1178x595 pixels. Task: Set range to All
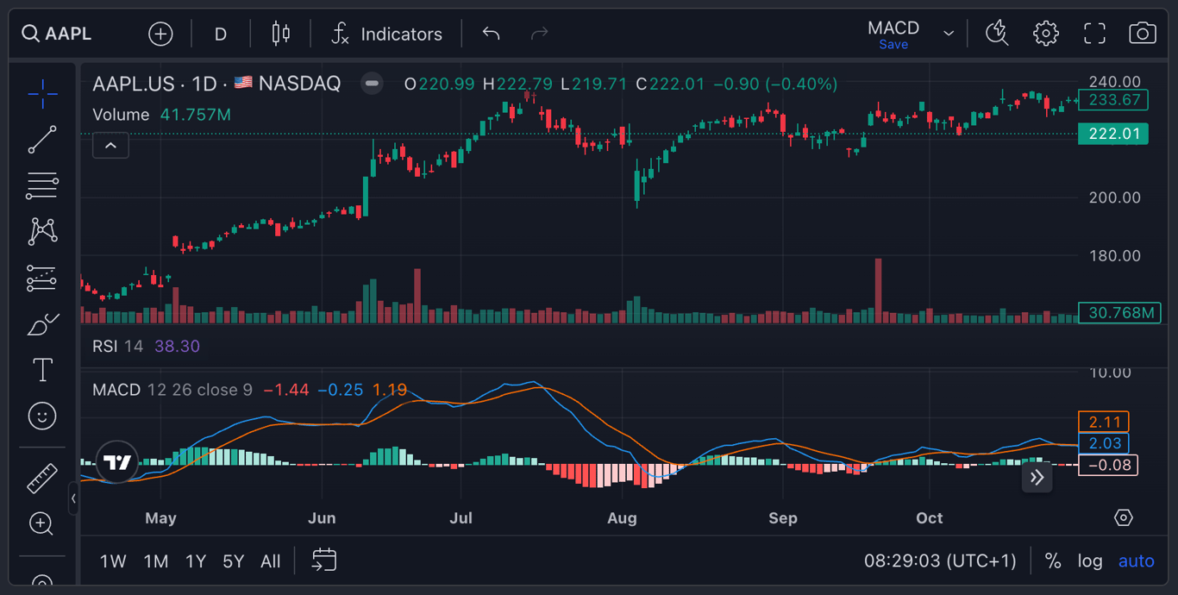pyautogui.click(x=271, y=561)
